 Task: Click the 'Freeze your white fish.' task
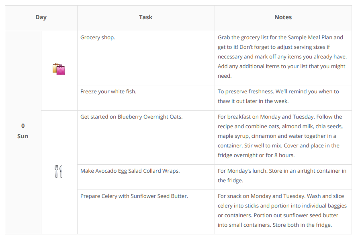point(108,92)
